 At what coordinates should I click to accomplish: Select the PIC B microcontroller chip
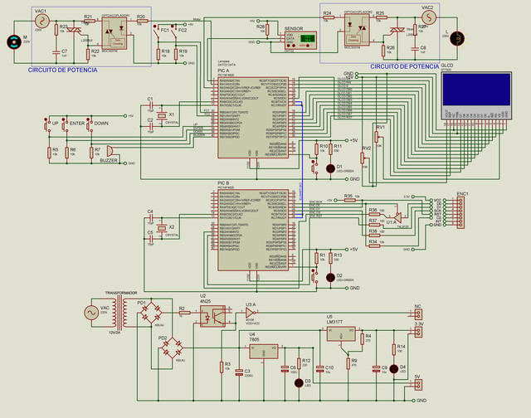pos(253,230)
